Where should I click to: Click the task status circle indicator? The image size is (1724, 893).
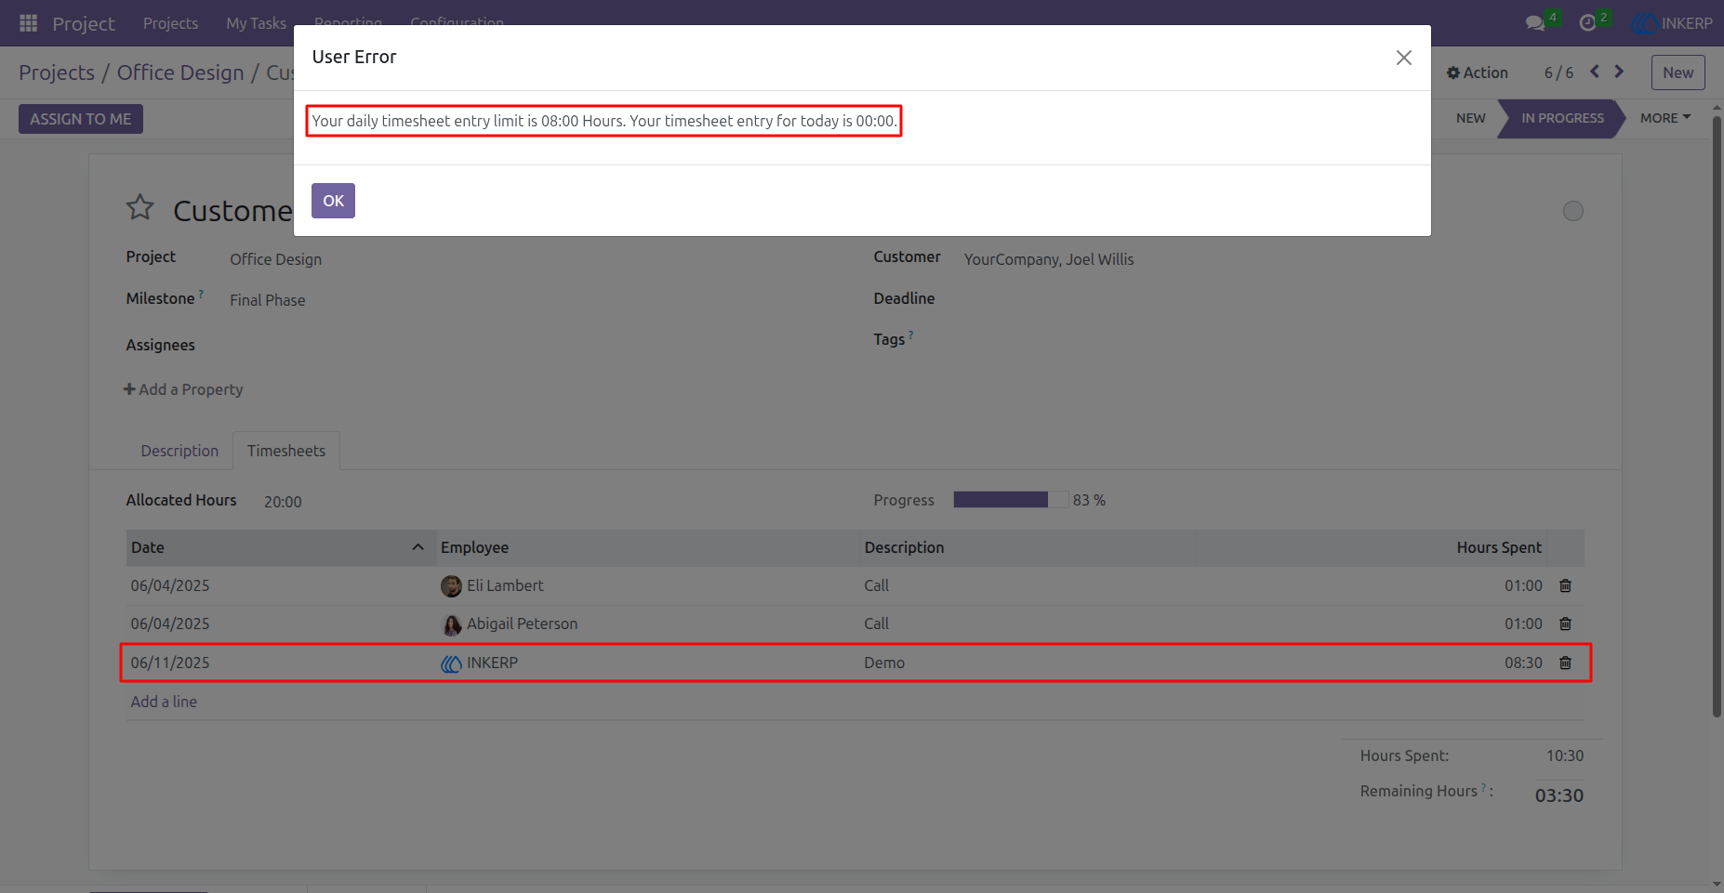(1573, 211)
